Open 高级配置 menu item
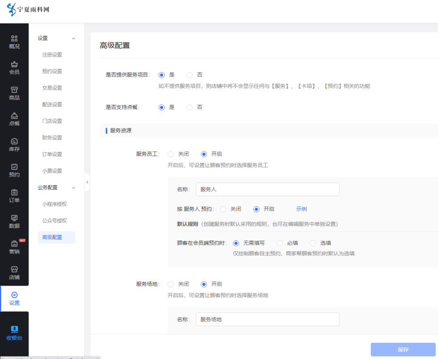 click(56, 237)
